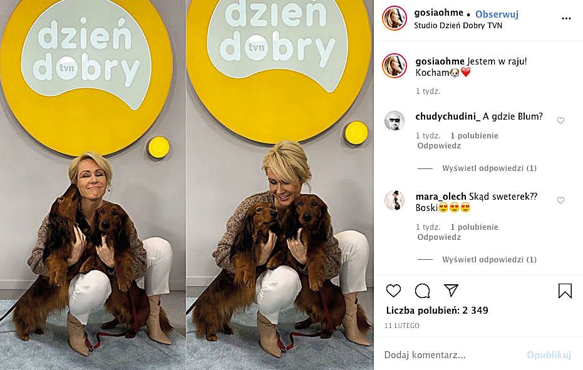This screenshot has height=370, width=583.
Task: Reply to chudychudini_ via Odpowiedz
Action: pos(439,146)
